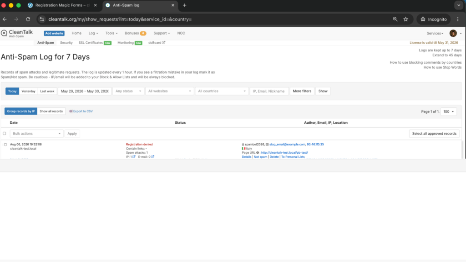Viewport: 466px width, 262px height.
Task: Open the All countries filter dropdown
Action: tap(222, 91)
